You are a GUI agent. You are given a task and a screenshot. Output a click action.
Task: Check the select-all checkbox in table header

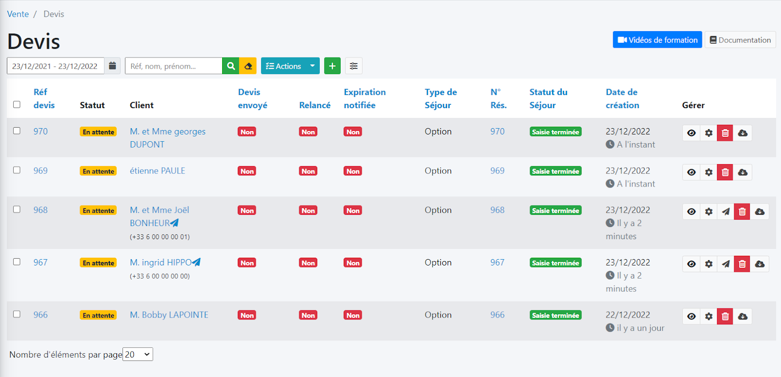tap(17, 105)
